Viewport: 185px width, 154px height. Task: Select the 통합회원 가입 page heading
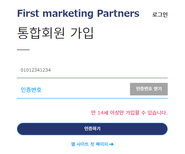point(55,33)
